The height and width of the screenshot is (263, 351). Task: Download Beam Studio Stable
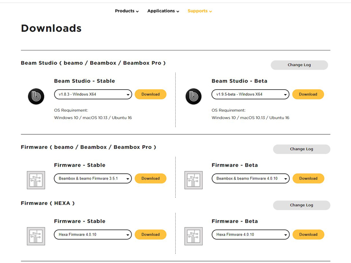click(150, 94)
